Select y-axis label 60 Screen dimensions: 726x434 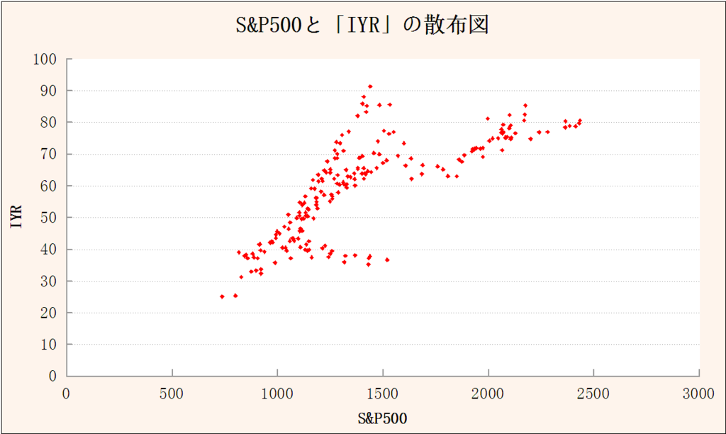pos(49,186)
